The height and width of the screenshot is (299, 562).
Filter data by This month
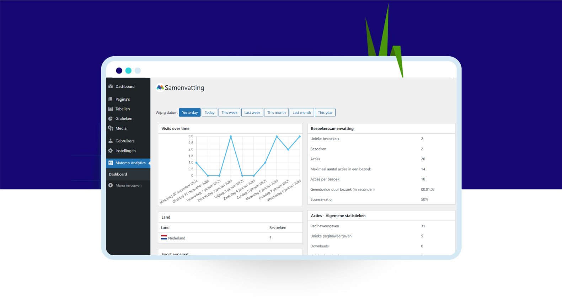click(x=276, y=112)
